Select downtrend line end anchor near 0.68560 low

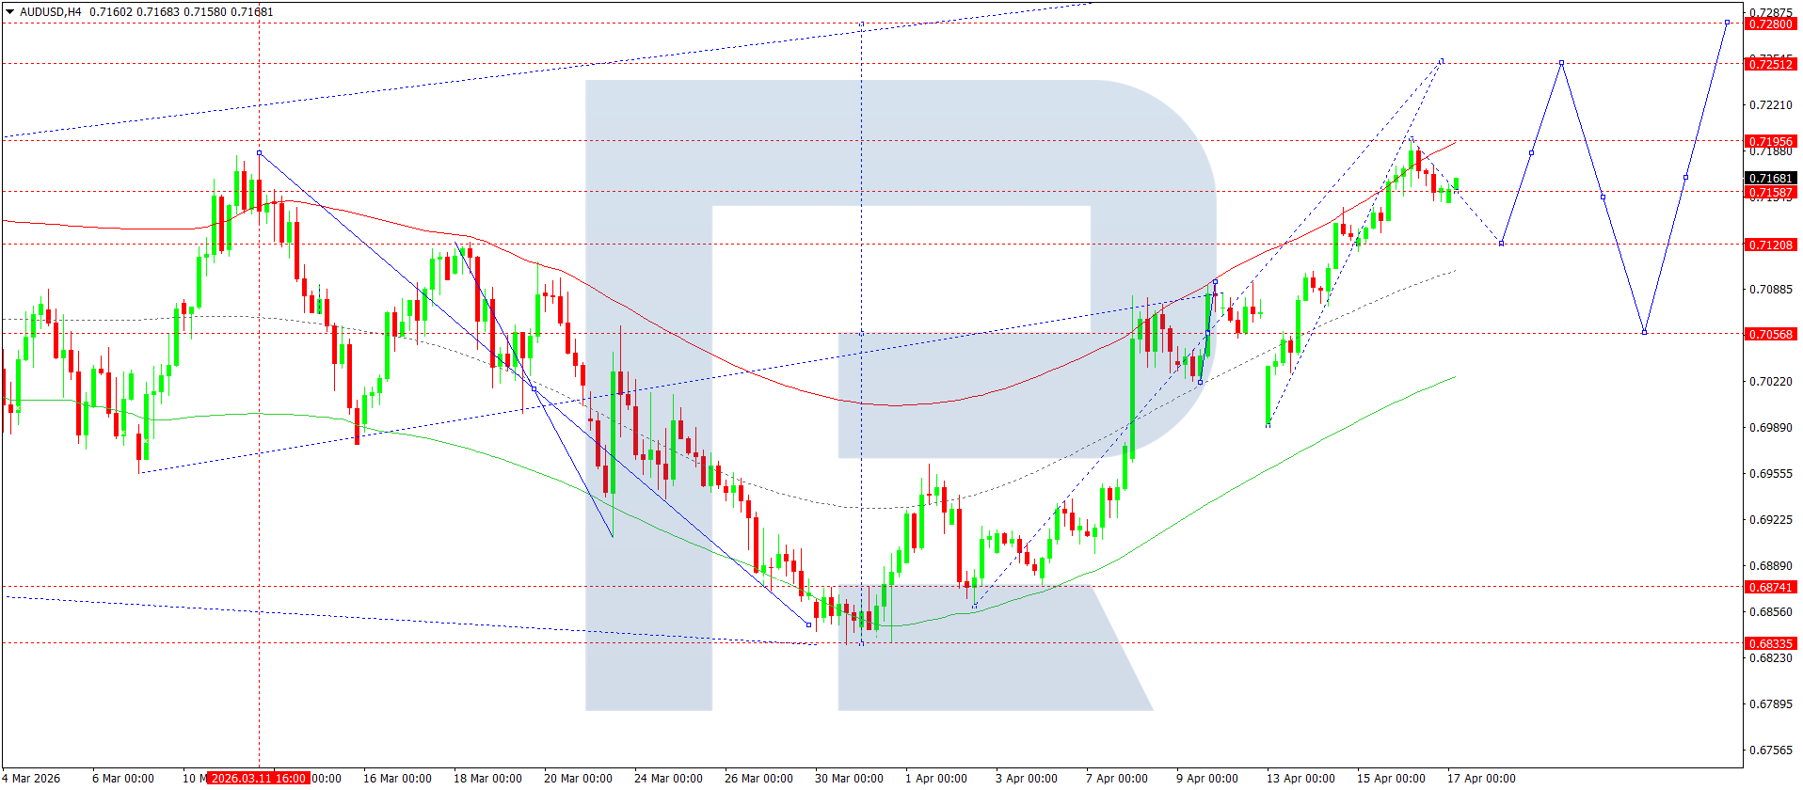[x=808, y=624]
